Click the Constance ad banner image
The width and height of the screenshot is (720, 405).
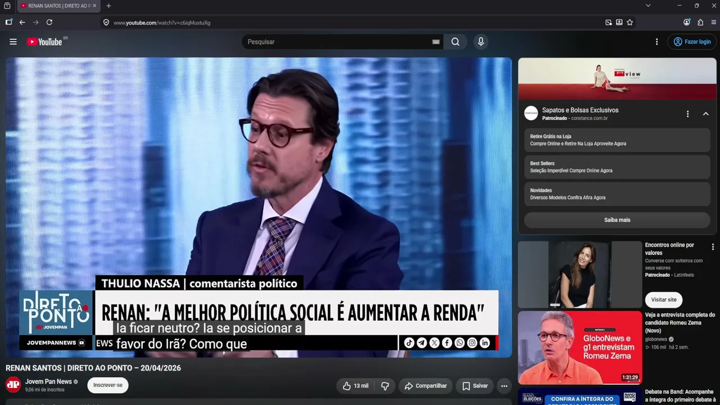[x=617, y=79]
